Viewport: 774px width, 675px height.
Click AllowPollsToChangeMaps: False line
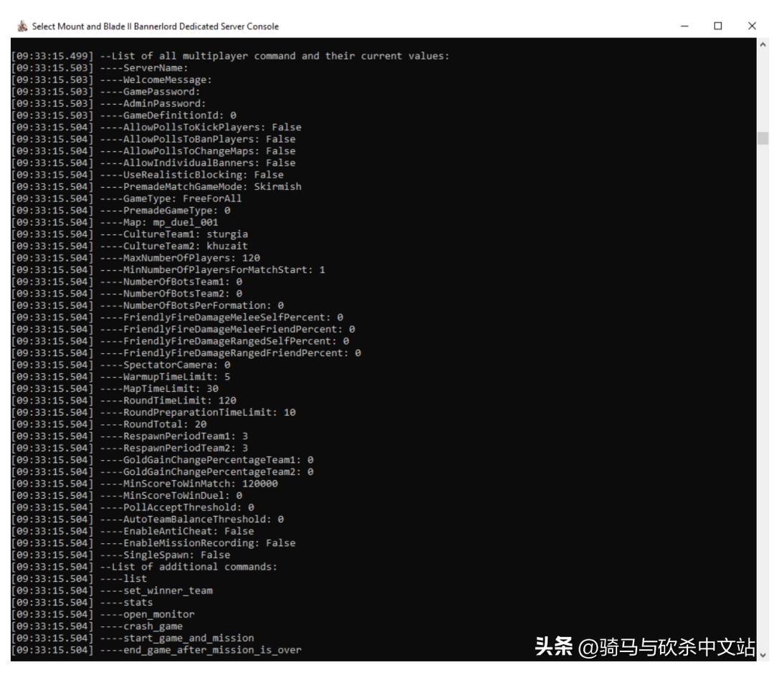pyautogui.click(x=153, y=151)
